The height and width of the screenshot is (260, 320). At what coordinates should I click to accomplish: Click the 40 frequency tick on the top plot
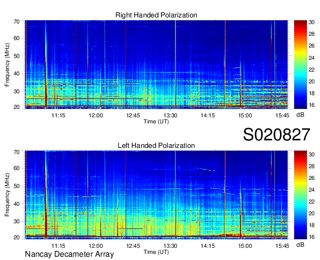pos(16,73)
